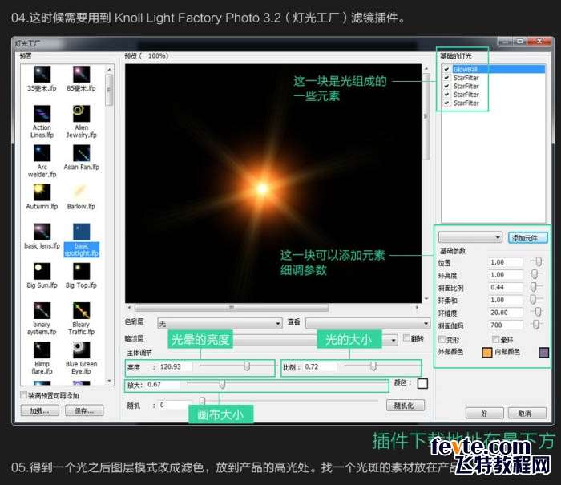The width and height of the screenshot is (561, 485).
Task: Choose the Blue Green Eye.lfp preset
Action: pos(81,350)
